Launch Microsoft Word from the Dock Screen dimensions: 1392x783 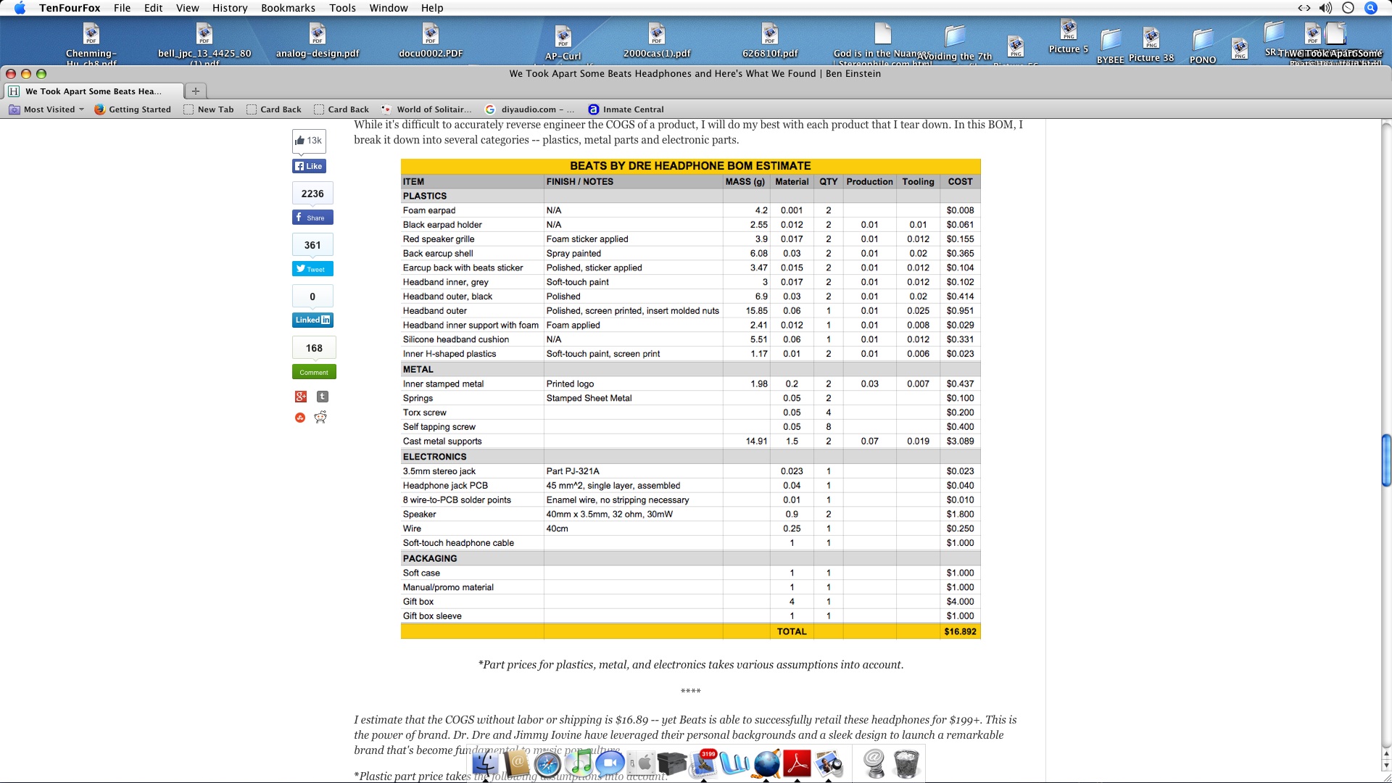click(x=734, y=763)
